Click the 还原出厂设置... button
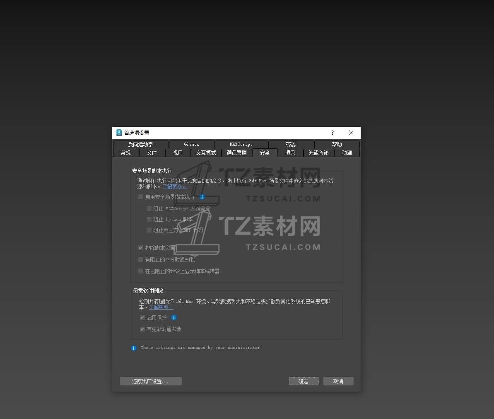Screen dimensions: 494x419 click(151, 381)
